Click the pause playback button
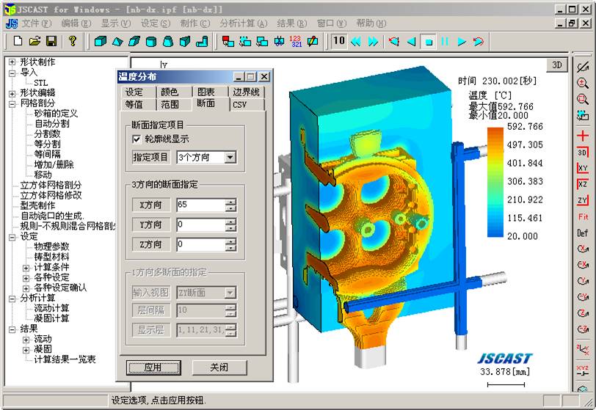Viewport: 596px width, 410px height. click(445, 41)
